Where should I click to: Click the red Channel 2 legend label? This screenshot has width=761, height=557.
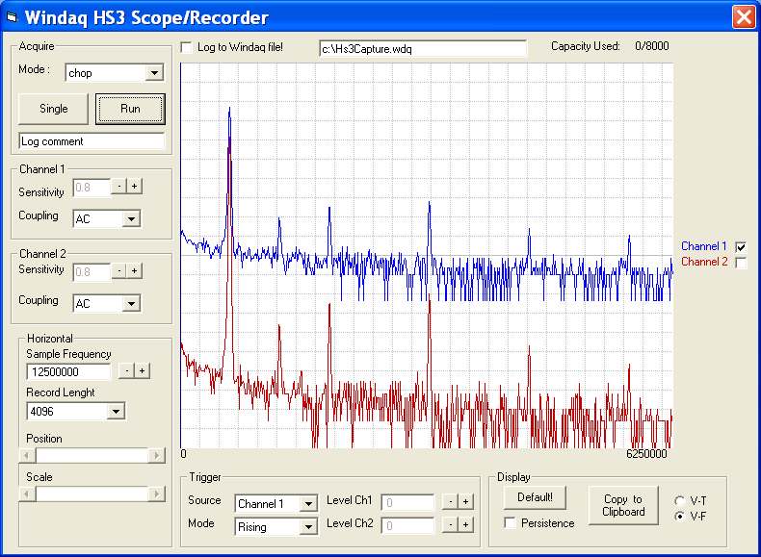[x=704, y=262]
